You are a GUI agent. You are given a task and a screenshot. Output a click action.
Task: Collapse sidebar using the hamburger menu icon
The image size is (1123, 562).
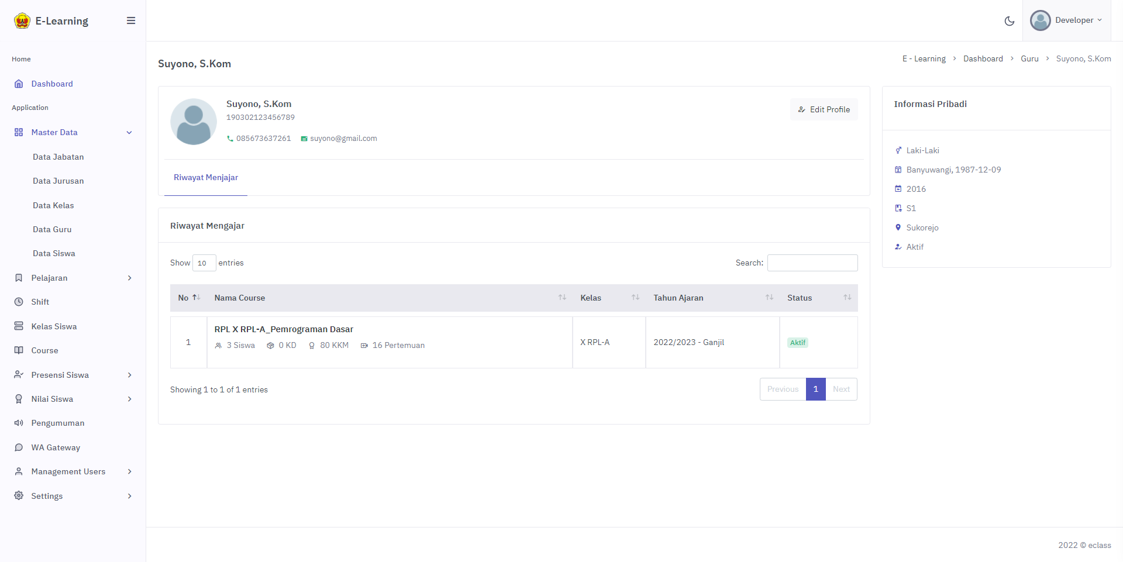(131, 21)
